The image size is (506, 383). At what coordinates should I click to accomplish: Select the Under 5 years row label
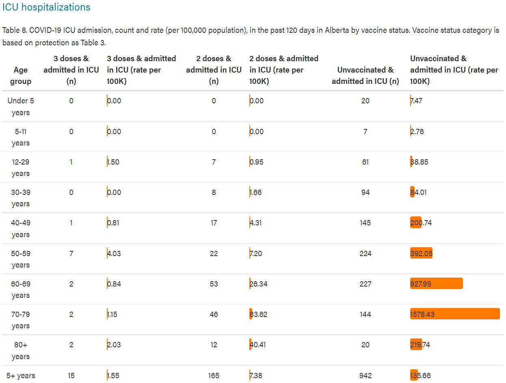tap(21, 107)
